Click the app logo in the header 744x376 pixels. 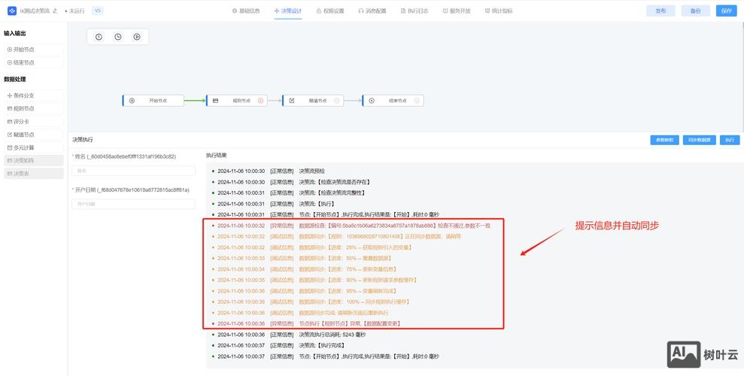tap(12, 11)
